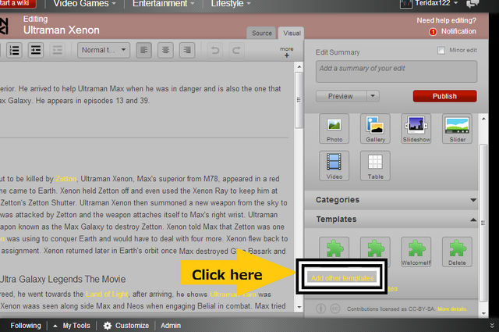Viewport: 499px width, 332px height.
Task: Open the Video Games menu
Action: pyautogui.click(x=84, y=4)
